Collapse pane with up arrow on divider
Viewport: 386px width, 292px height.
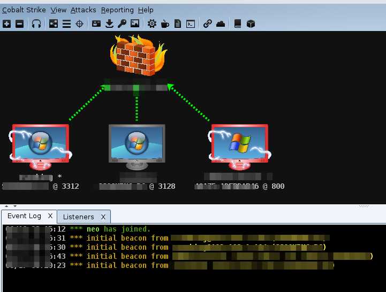pos(6,206)
